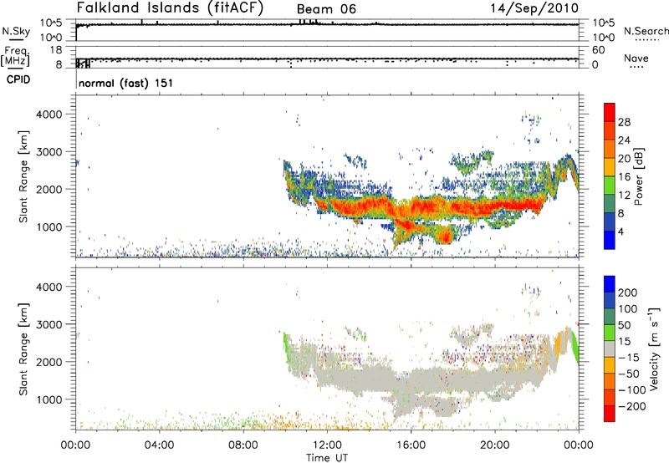
Task: Click the "normal (fast) 151" mode text
Action: tap(126, 83)
